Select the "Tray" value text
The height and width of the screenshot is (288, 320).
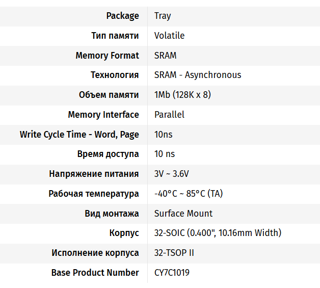(163, 16)
